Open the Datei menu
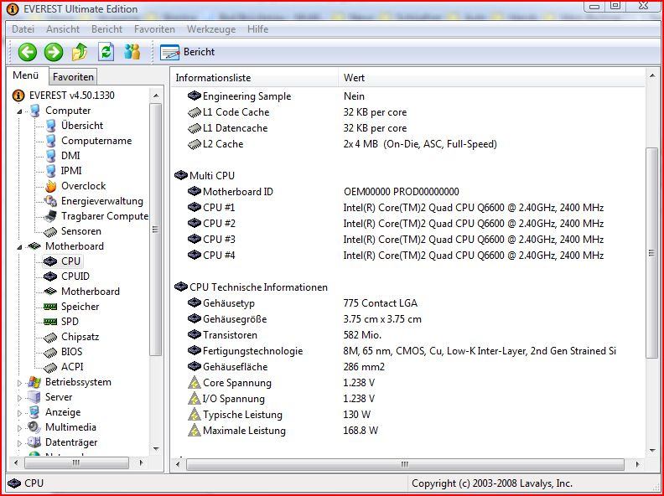 click(x=23, y=29)
